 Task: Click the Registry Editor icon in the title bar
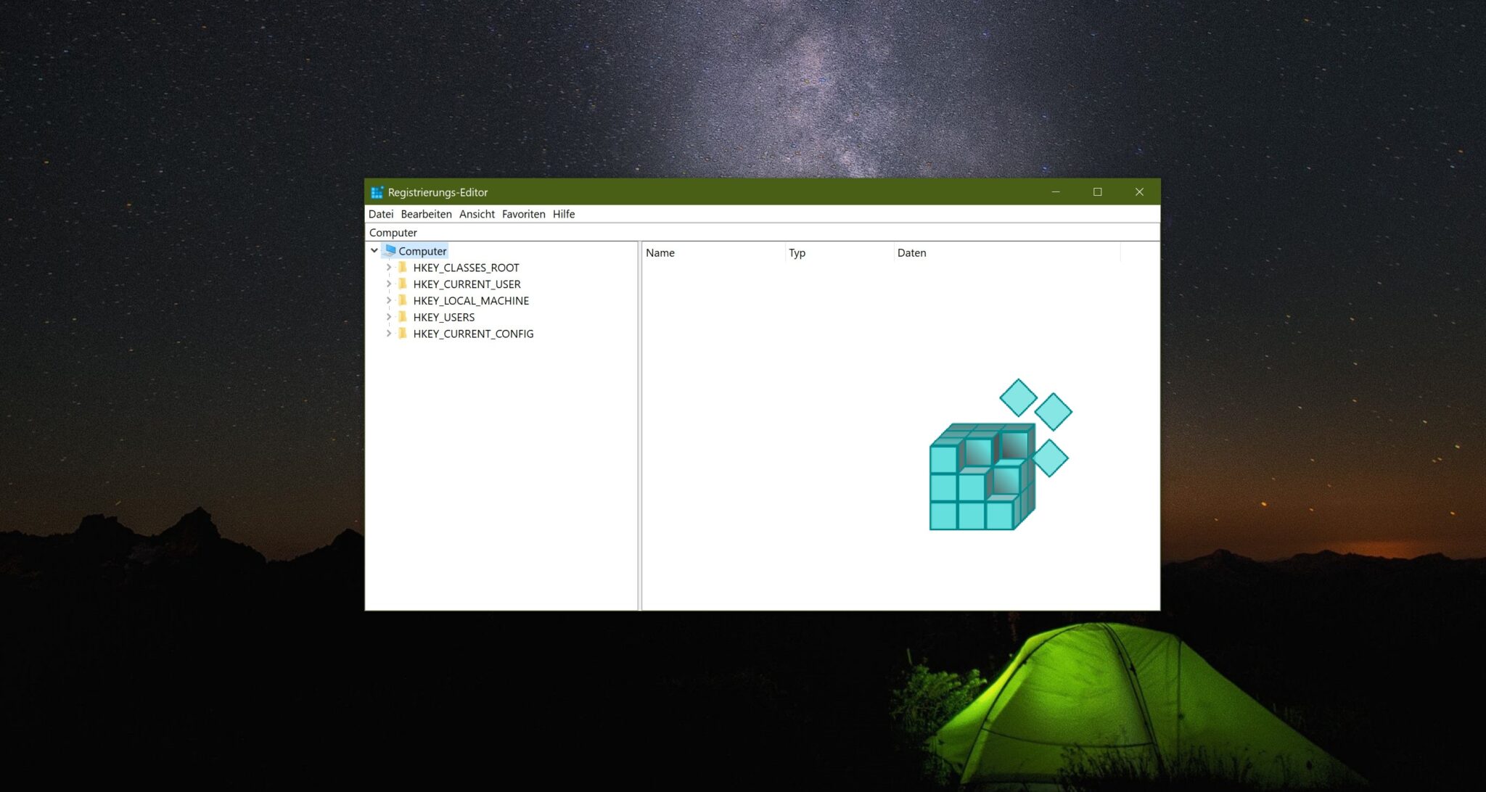coord(377,191)
